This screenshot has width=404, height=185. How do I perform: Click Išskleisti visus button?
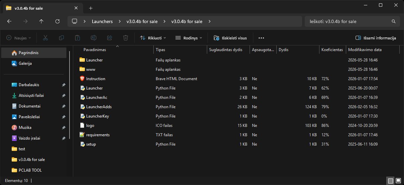(x=230, y=38)
